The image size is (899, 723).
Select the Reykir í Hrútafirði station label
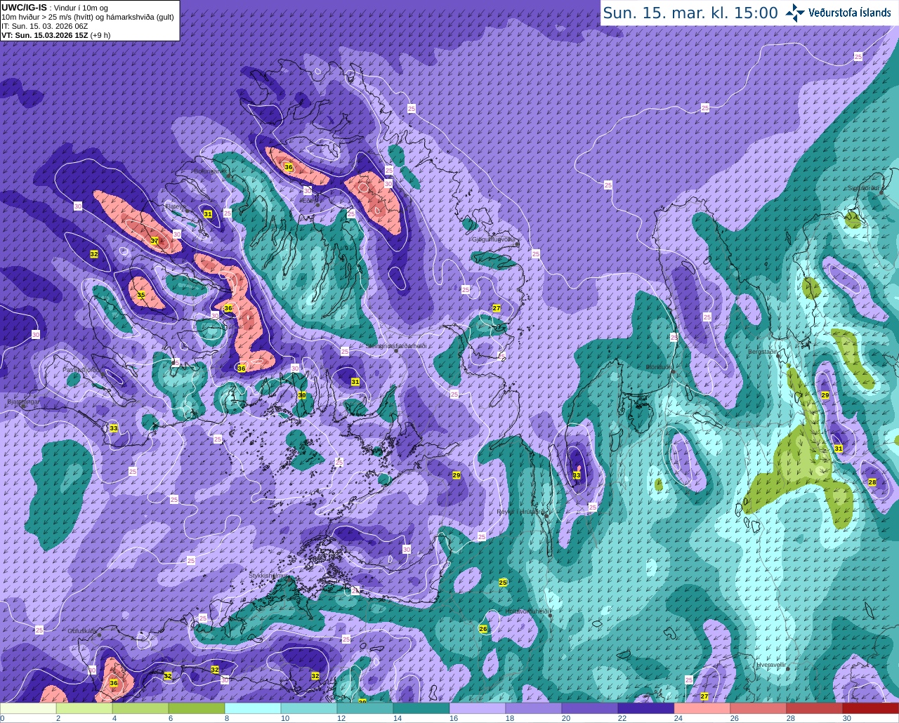(522, 512)
